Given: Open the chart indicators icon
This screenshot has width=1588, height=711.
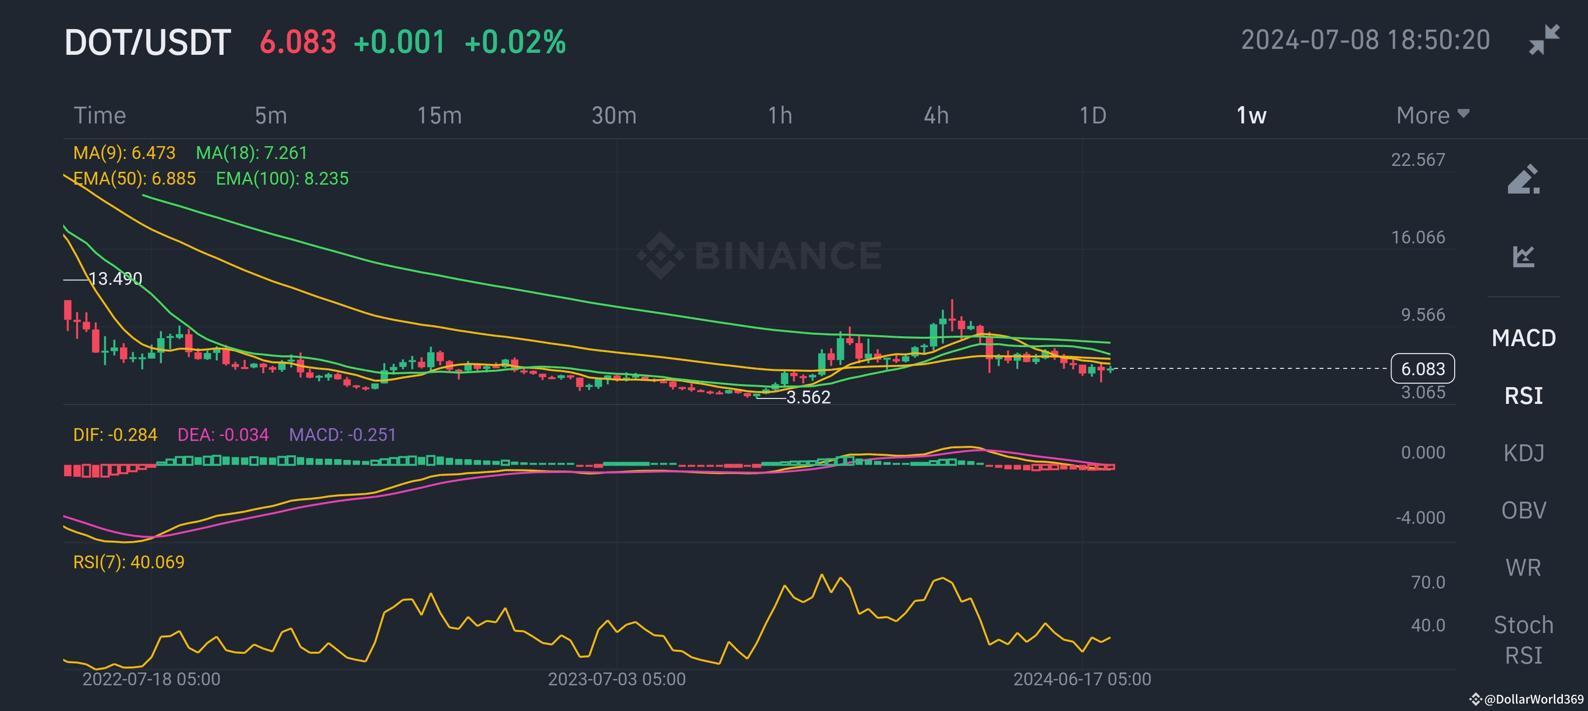Looking at the screenshot, I should pos(1523,256).
